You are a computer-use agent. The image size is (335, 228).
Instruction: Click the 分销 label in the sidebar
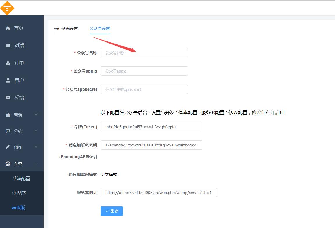[18, 131]
